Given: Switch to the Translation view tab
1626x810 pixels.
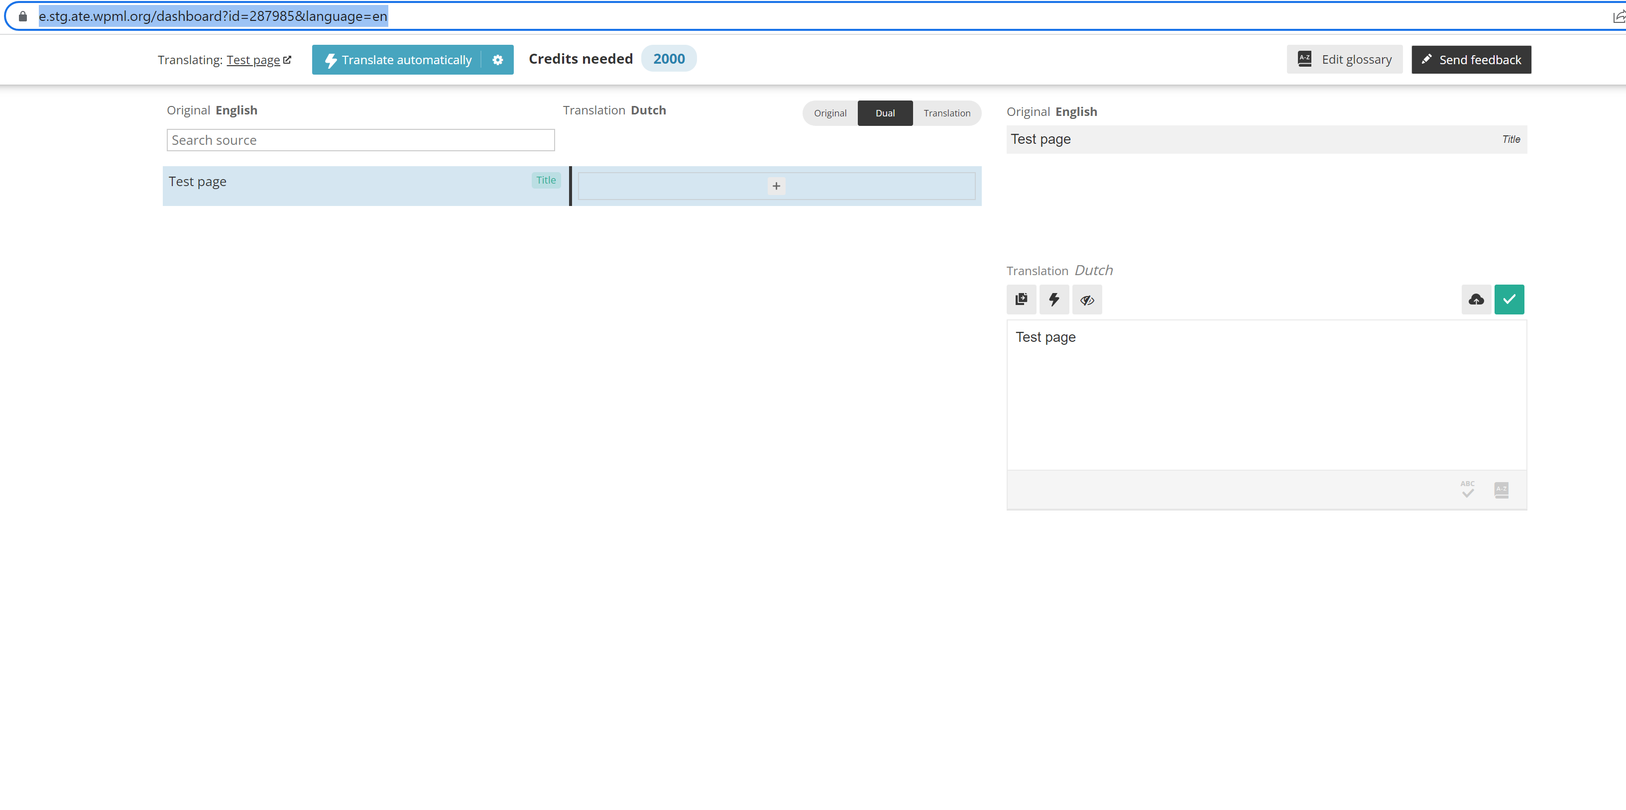Looking at the screenshot, I should point(947,113).
